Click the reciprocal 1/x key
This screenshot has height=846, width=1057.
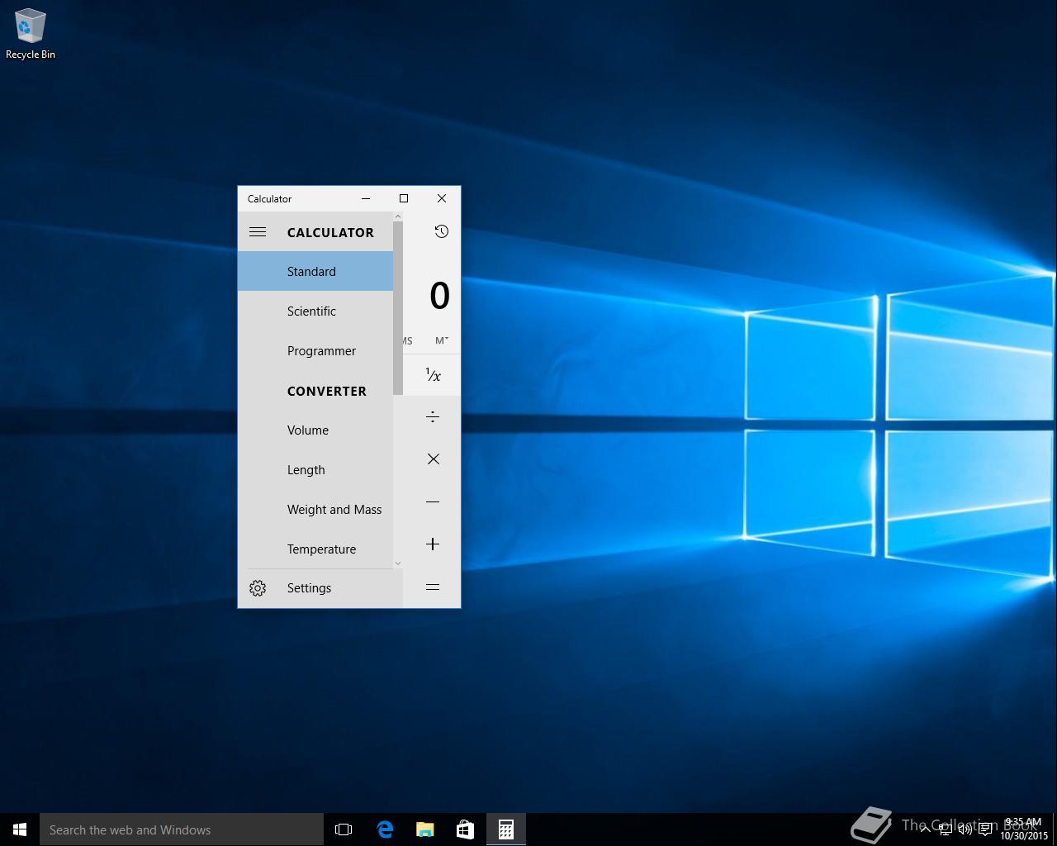[x=433, y=375]
